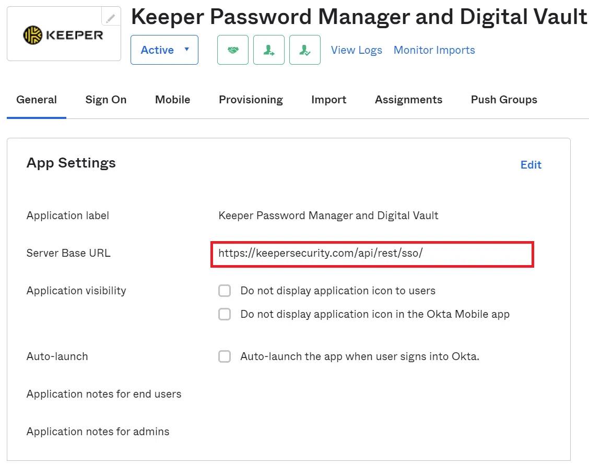Go to the Provisioning tab
589x466 pixels.
coord(251,100)
